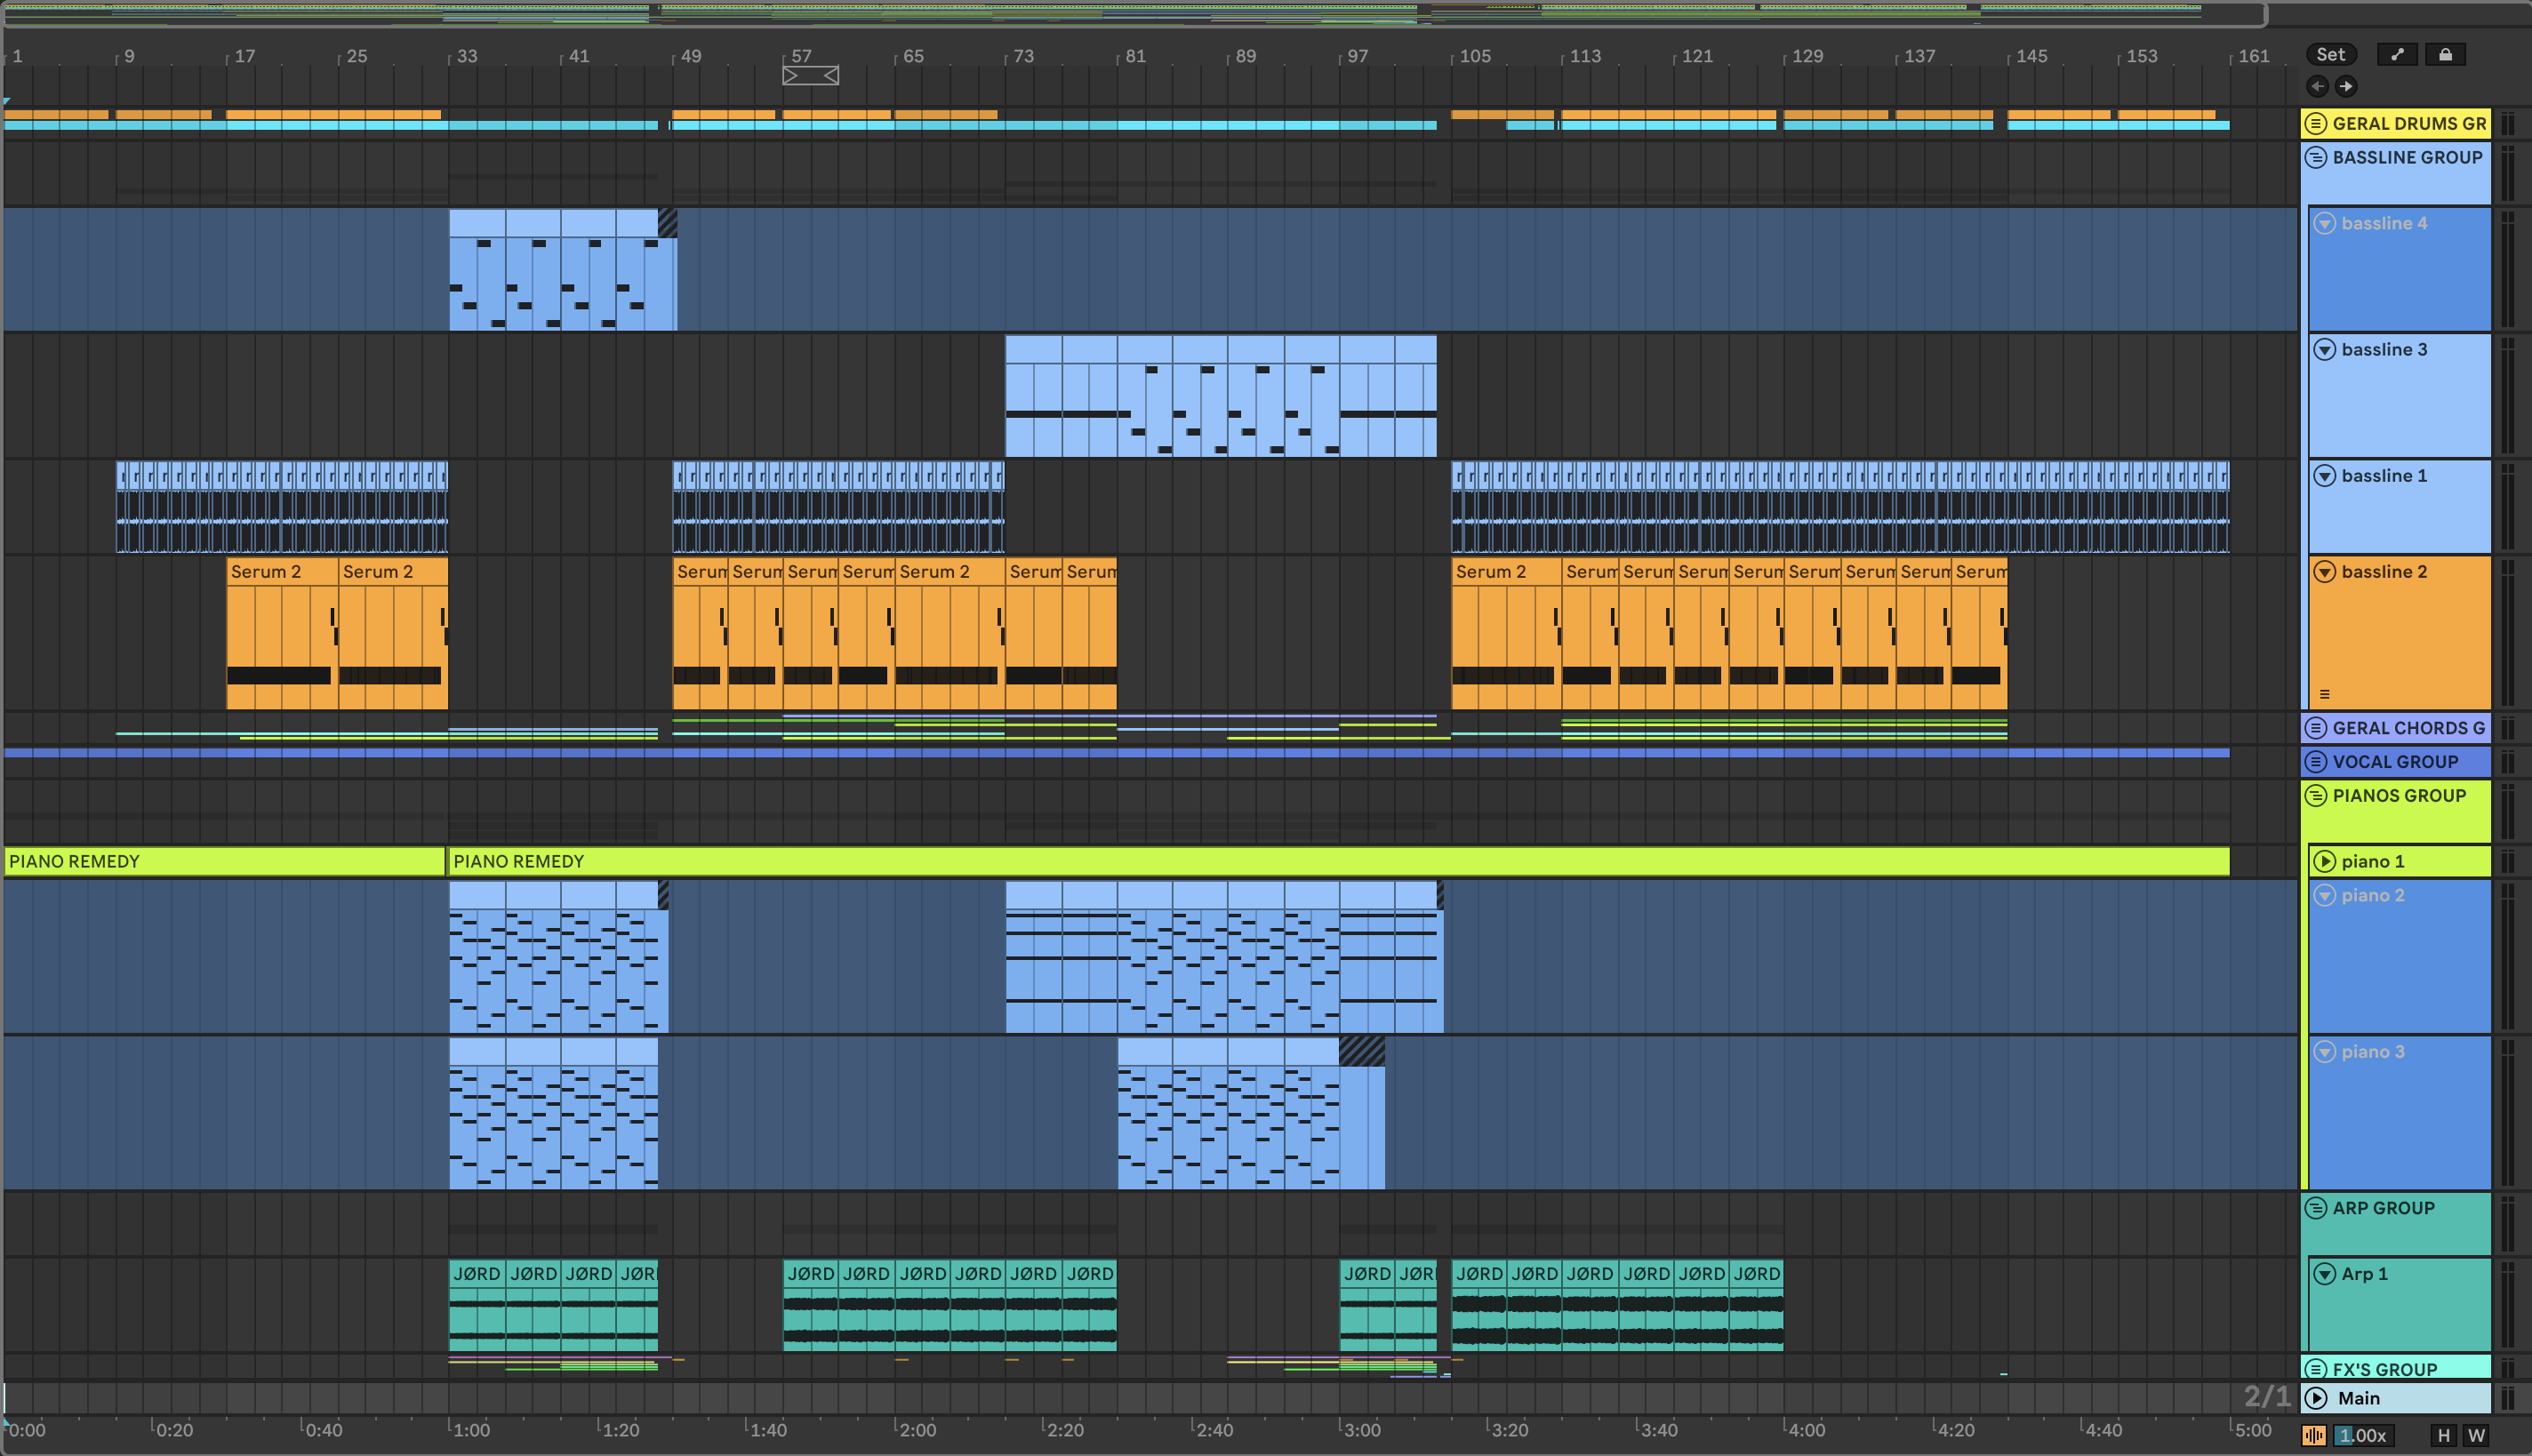
Task: Unfold the FX'S GROUP track
Action: pyautogui.click(x=2316, y=1369)
